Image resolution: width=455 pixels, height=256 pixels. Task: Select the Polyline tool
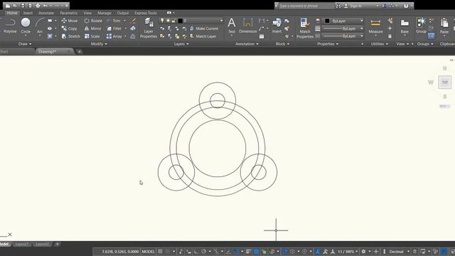click(10, 26)
